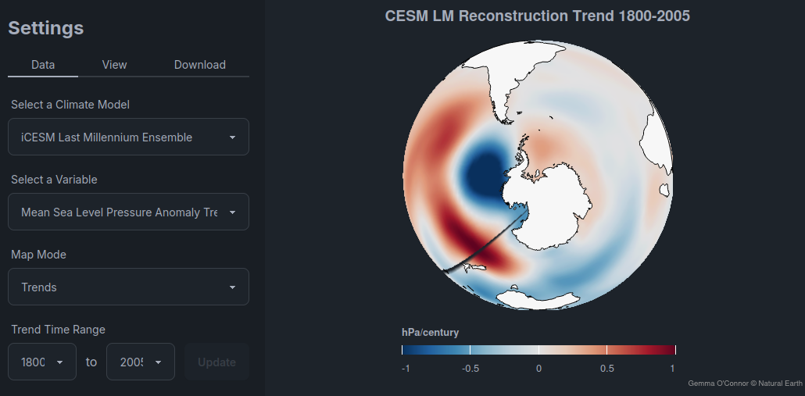Click the colorbar at the -0.5 tick

470,350
